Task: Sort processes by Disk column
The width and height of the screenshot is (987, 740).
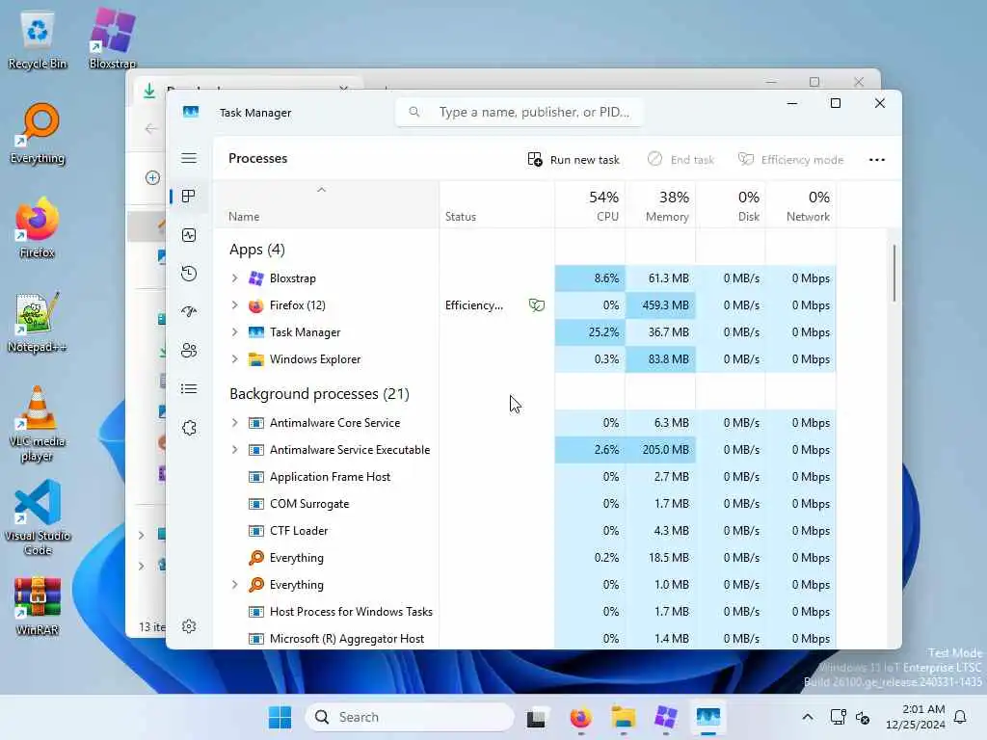Action: point(731,204)
